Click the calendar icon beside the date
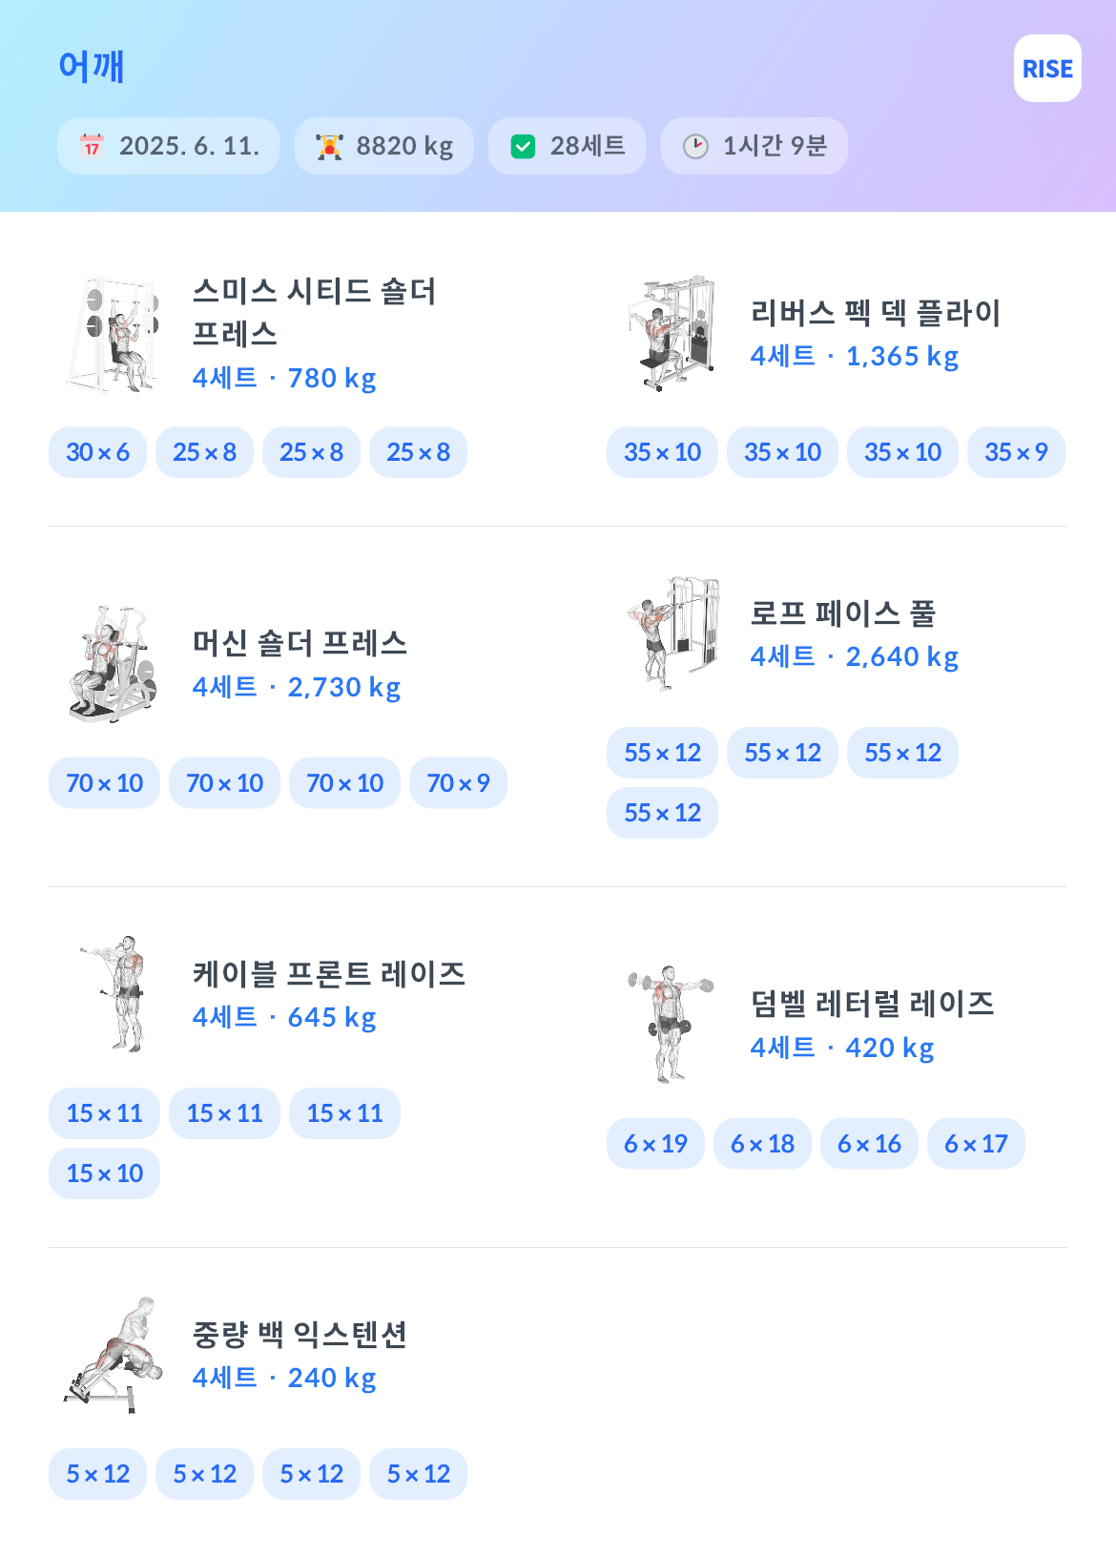The width and height of the screenshot is (1116, 1557). [92, 146]
